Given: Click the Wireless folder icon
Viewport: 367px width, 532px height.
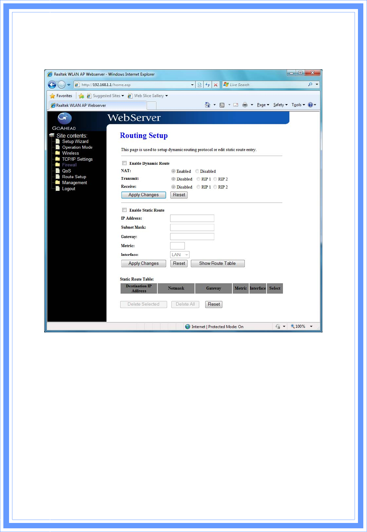Looking at the screenshot, I should coord(58,153).
